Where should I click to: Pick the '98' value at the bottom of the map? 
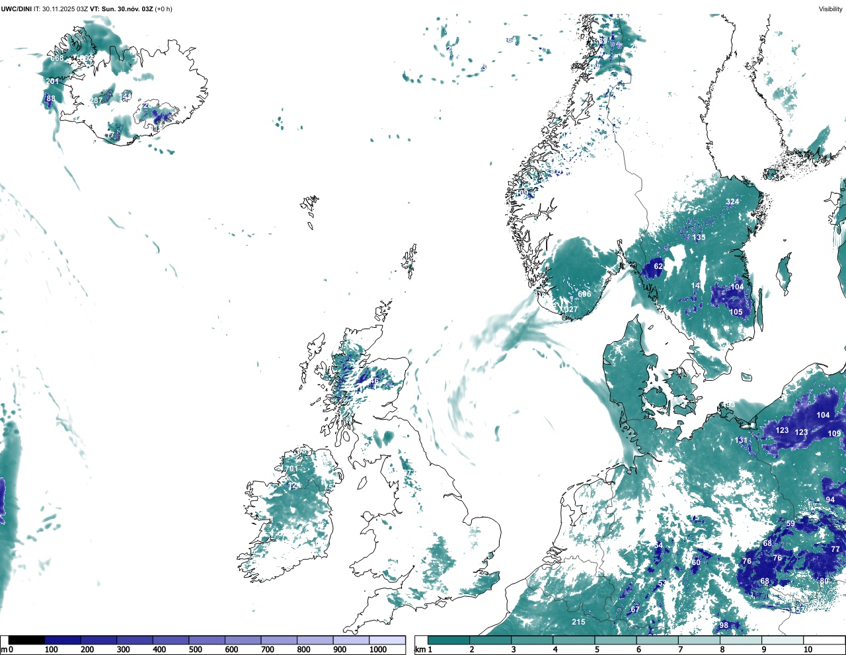click(724, 625)
